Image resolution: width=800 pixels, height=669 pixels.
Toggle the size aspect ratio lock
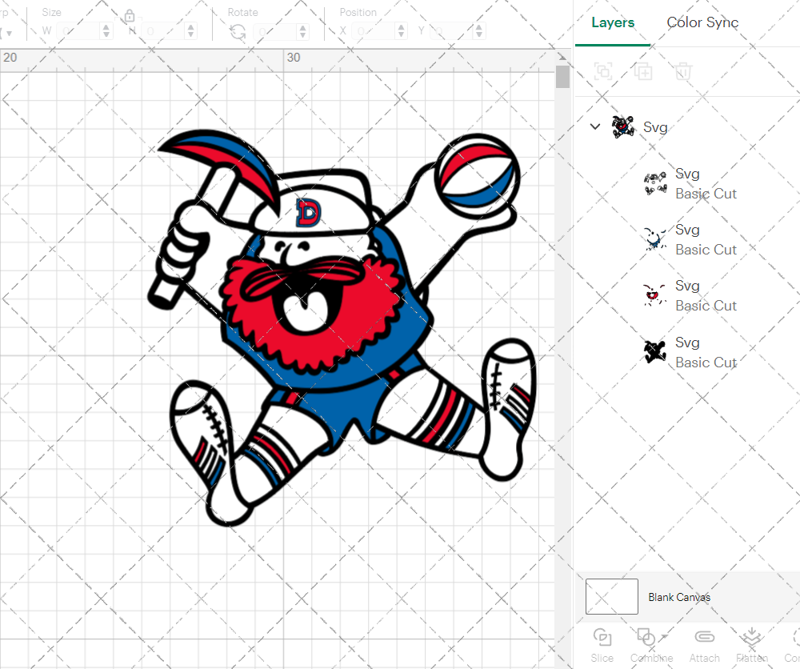pyautogui.click(x=130, y=16)
